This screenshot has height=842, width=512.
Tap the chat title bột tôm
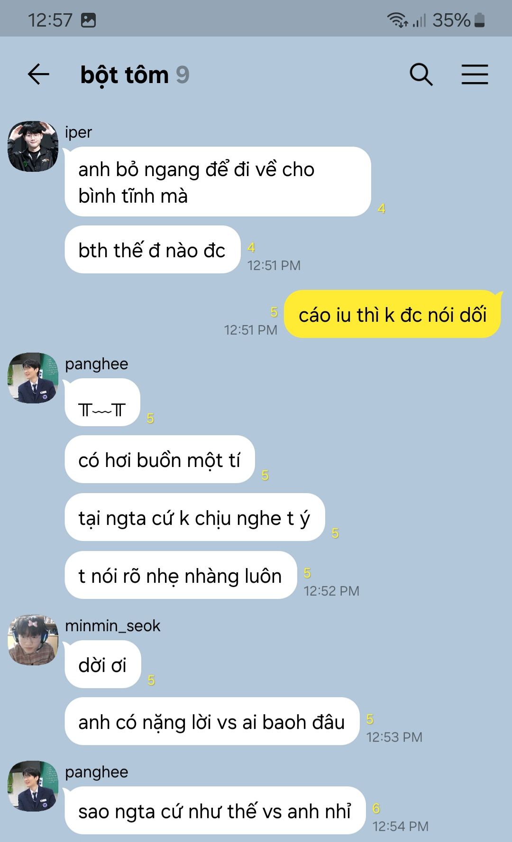tap(124, 75)
